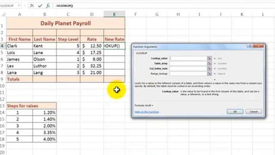This screenshot has height=155, width=275.
Task: Select the Steps for raises header cell
Action: (31, 106)
